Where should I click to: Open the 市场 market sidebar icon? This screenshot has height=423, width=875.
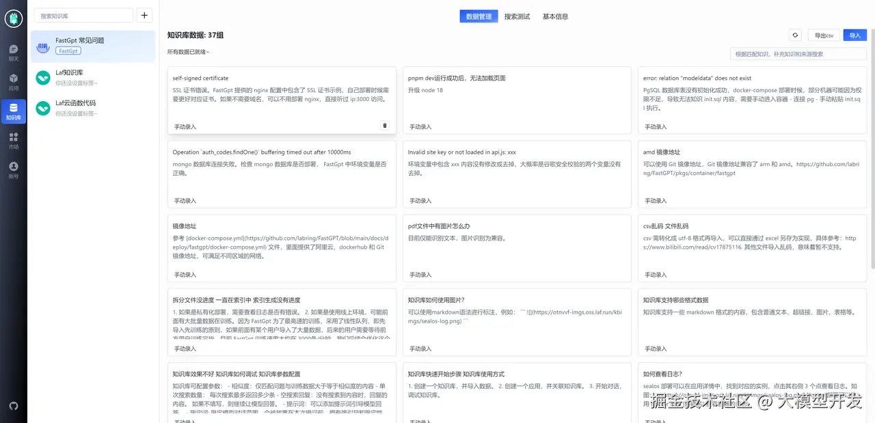[x=14, y=141]
